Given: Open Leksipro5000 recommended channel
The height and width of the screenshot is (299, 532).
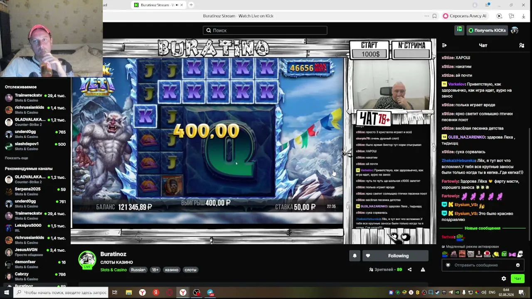Looking at the screenshot, I should (x=35, y=228).
